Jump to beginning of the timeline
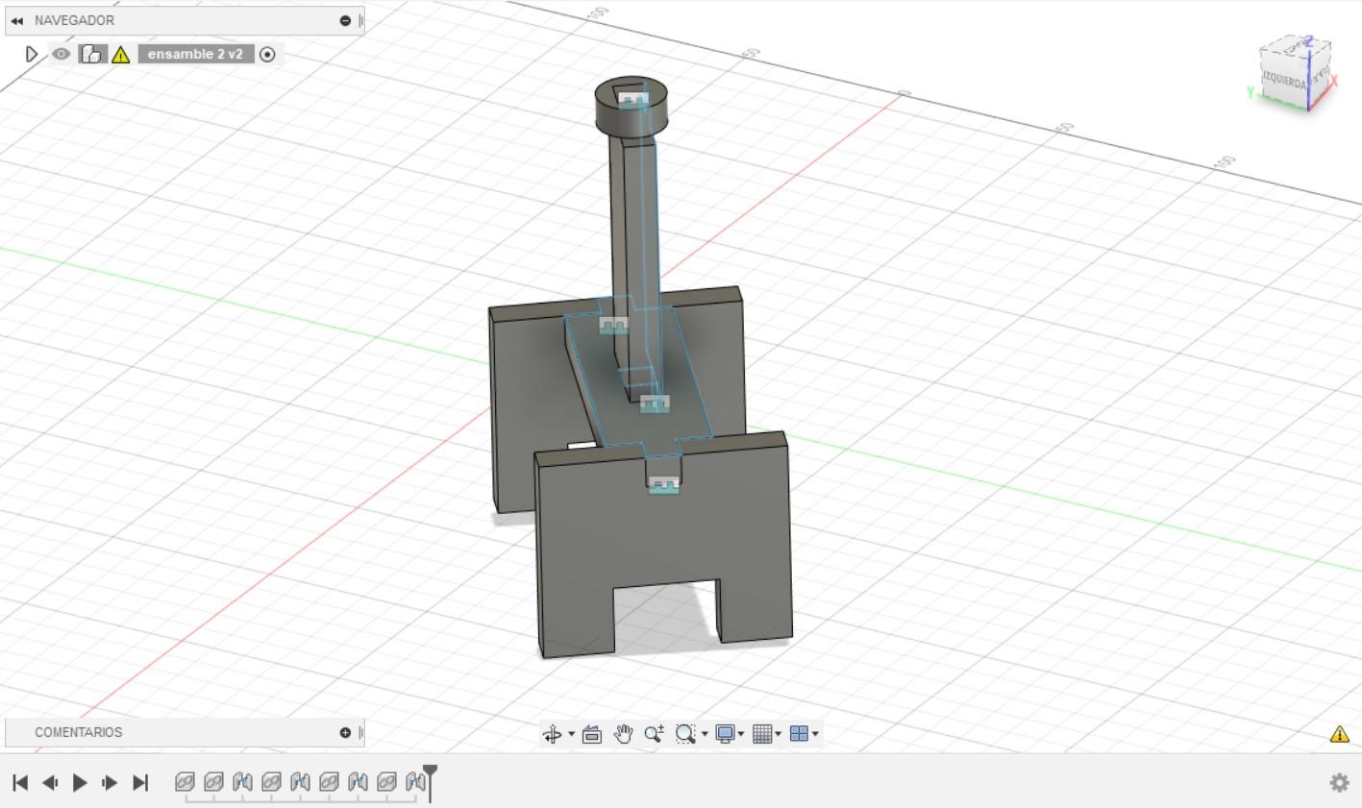This screenshot has width=1362, height=808. [x=20, y=783]
